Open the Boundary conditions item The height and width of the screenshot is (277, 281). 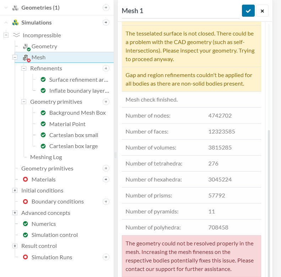tap(58, 202)
